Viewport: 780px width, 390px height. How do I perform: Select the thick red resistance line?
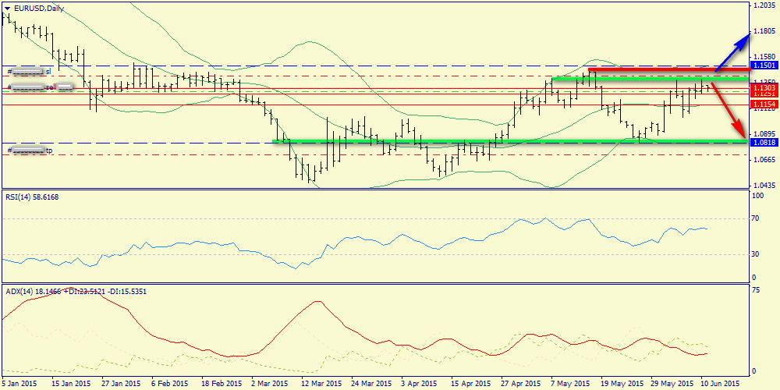663,70
